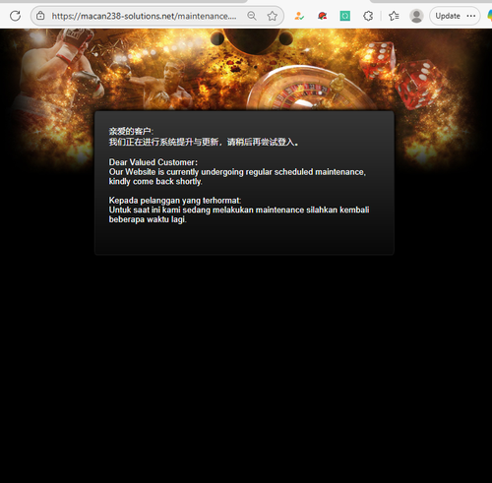The width and height of the screenshot is (492, 483).
Task: Reload the page with the refresh icon
Action: pyautogui.click(x=15, y=16)
